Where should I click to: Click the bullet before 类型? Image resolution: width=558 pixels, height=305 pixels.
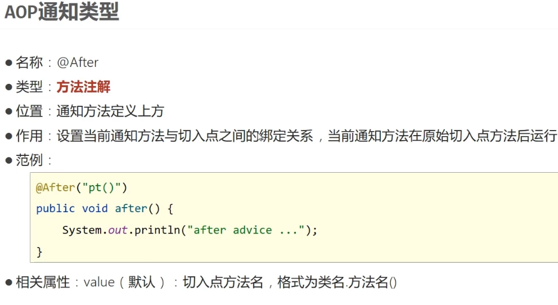coord(9,88)
